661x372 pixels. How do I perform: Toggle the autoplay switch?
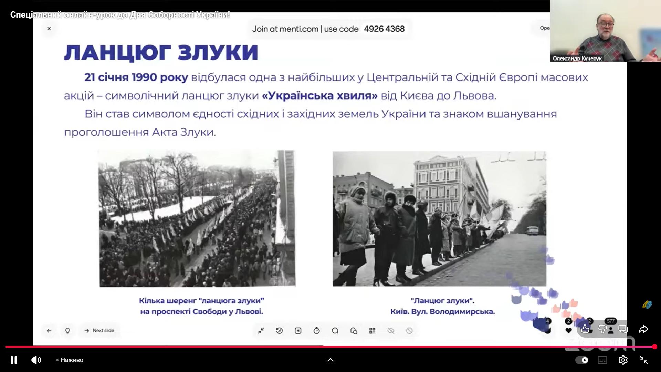click(x=582, y=360)
